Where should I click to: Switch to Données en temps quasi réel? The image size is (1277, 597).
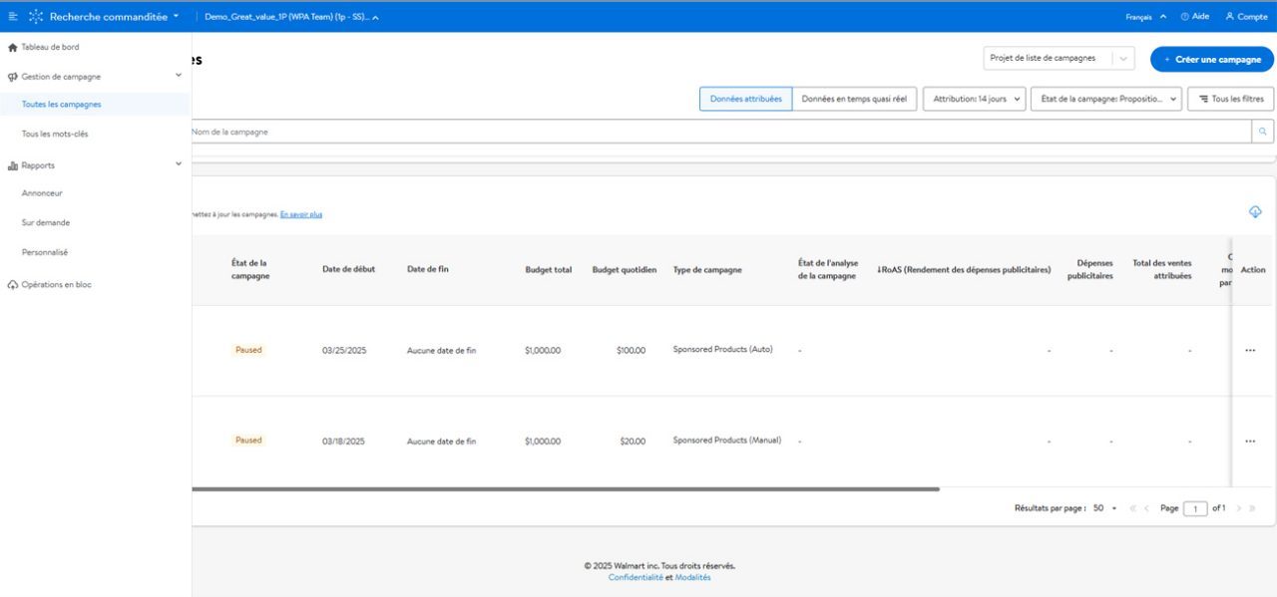(854, 99)
